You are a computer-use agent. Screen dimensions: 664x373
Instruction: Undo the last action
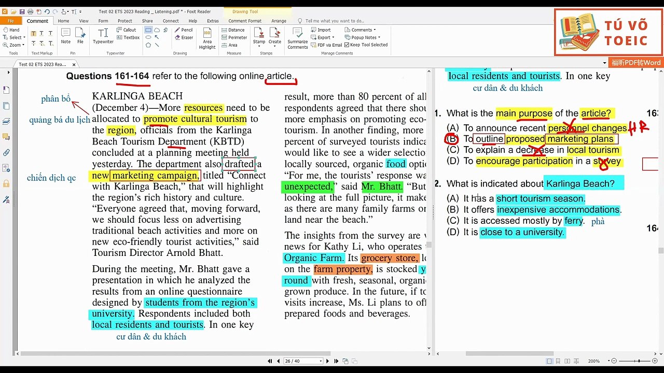pyautogui.click(x=47, y=11)
